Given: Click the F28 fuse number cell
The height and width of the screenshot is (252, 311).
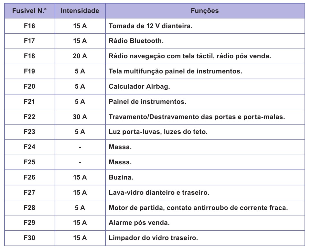Looking at the screenshot, I should [x=29, y=208].
